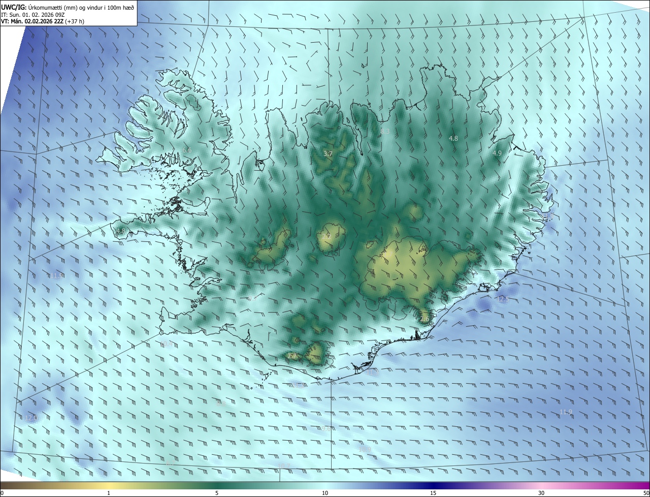Click the title 'Úrkomumætti (mm) og vindur í 100m hæð'

[x=81, y=7]
